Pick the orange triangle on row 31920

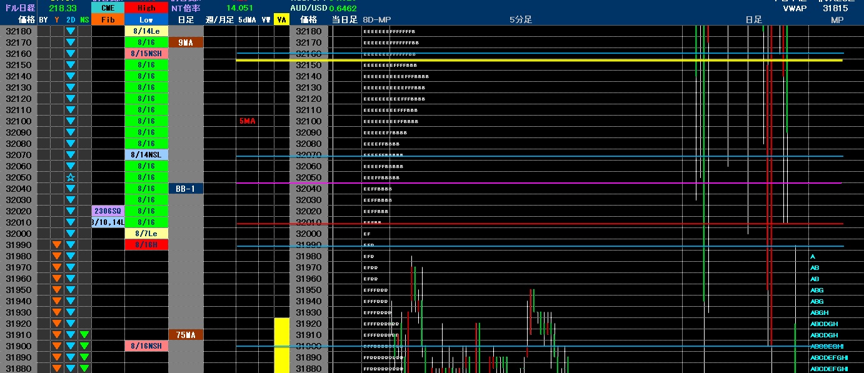pyautogui.click(x=57, y=324)
